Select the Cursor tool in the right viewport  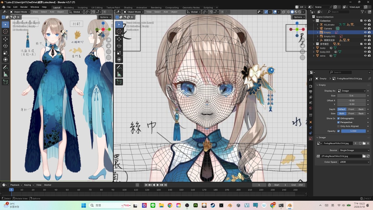pos(119,31)
